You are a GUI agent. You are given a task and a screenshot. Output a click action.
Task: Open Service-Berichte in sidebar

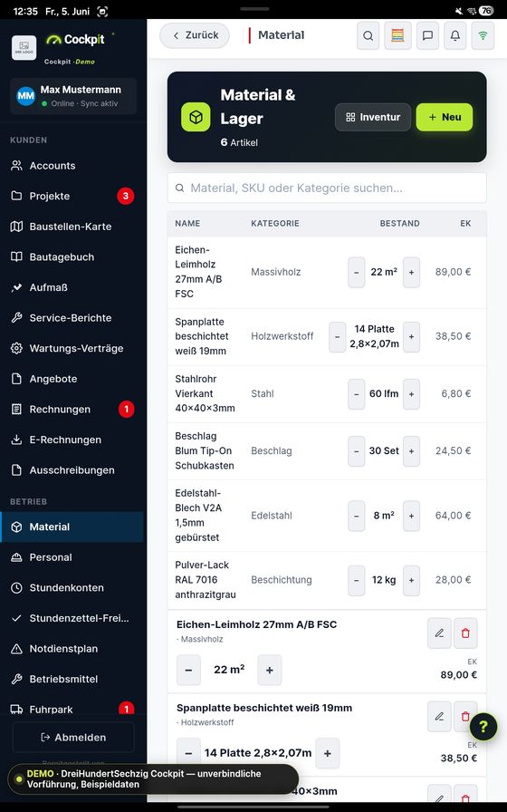pyautogui.click(x=72, y=318)
